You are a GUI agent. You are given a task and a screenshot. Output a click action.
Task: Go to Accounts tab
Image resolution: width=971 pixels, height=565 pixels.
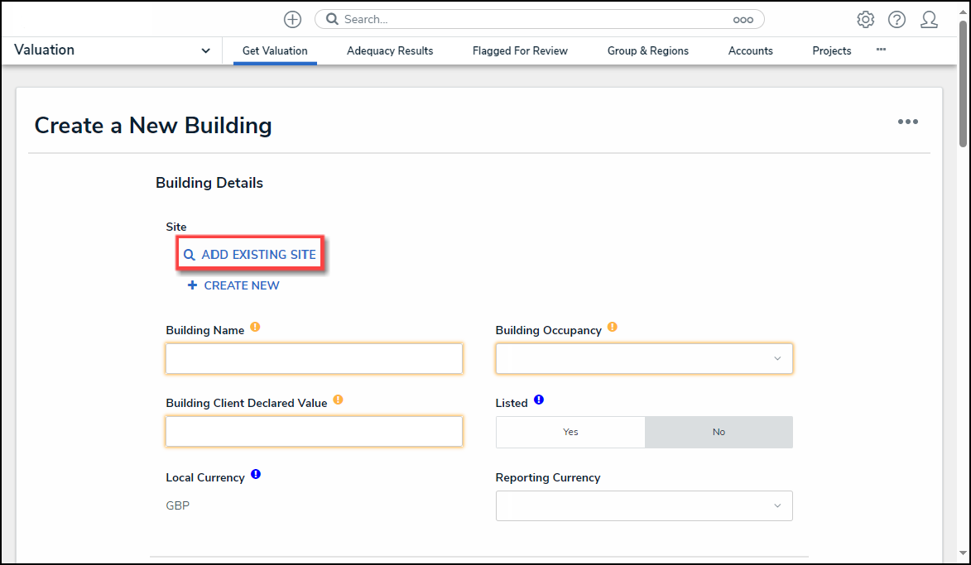click(x=751, y=50)
